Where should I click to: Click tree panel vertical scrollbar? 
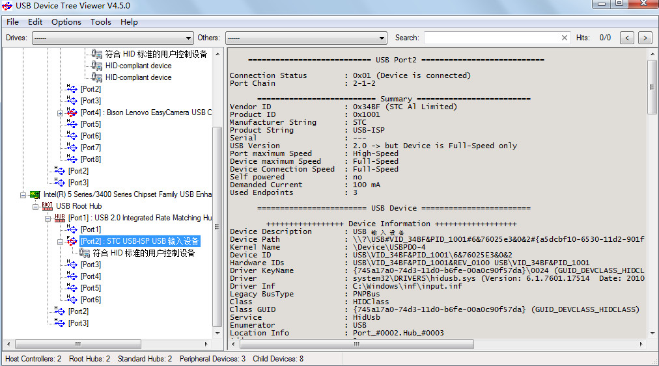click(x=217, y=227)
